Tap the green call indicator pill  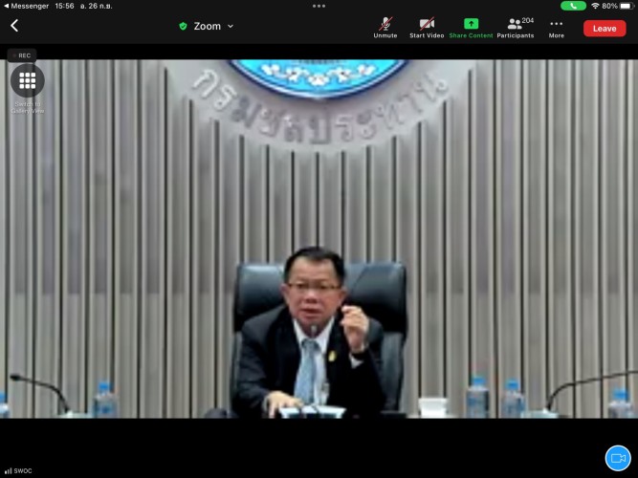pyautogui.click(x=573, y=6)
